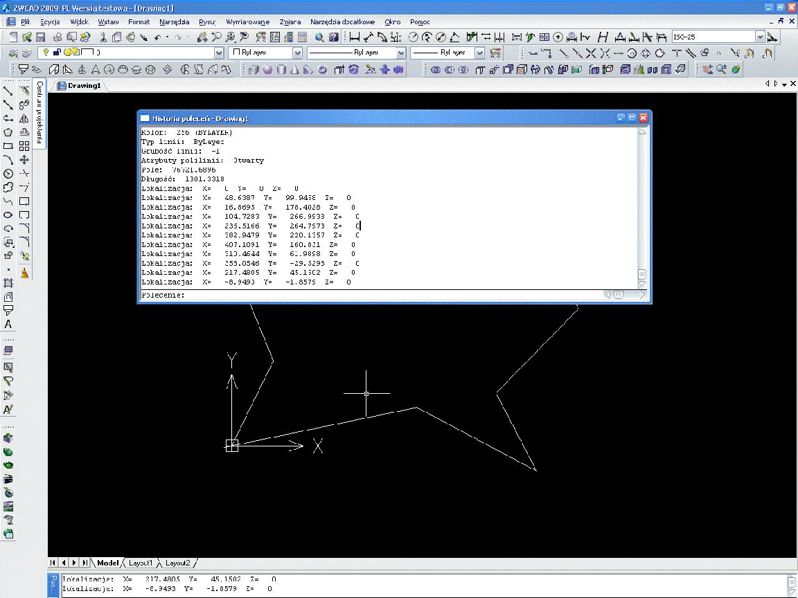Select the Hatch tool
Viewport: 798px width, 598px height.
[x=8, y=282]
